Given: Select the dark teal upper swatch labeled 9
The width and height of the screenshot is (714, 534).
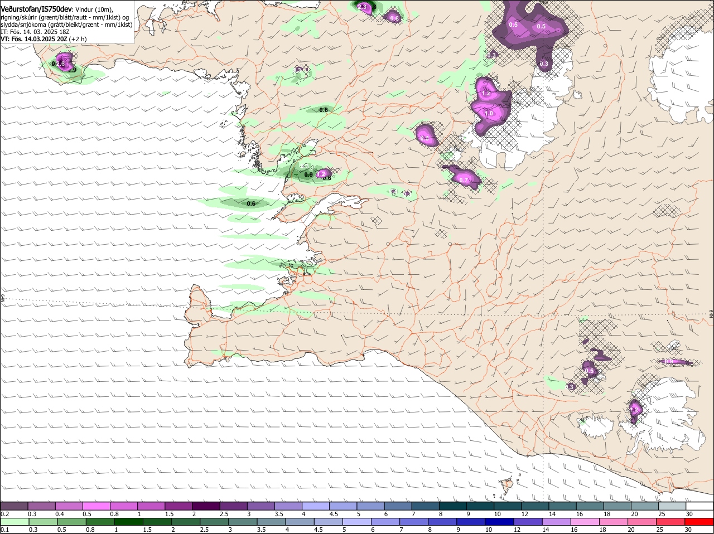Looking at the screenshot, I should click(x=480, y=506).
